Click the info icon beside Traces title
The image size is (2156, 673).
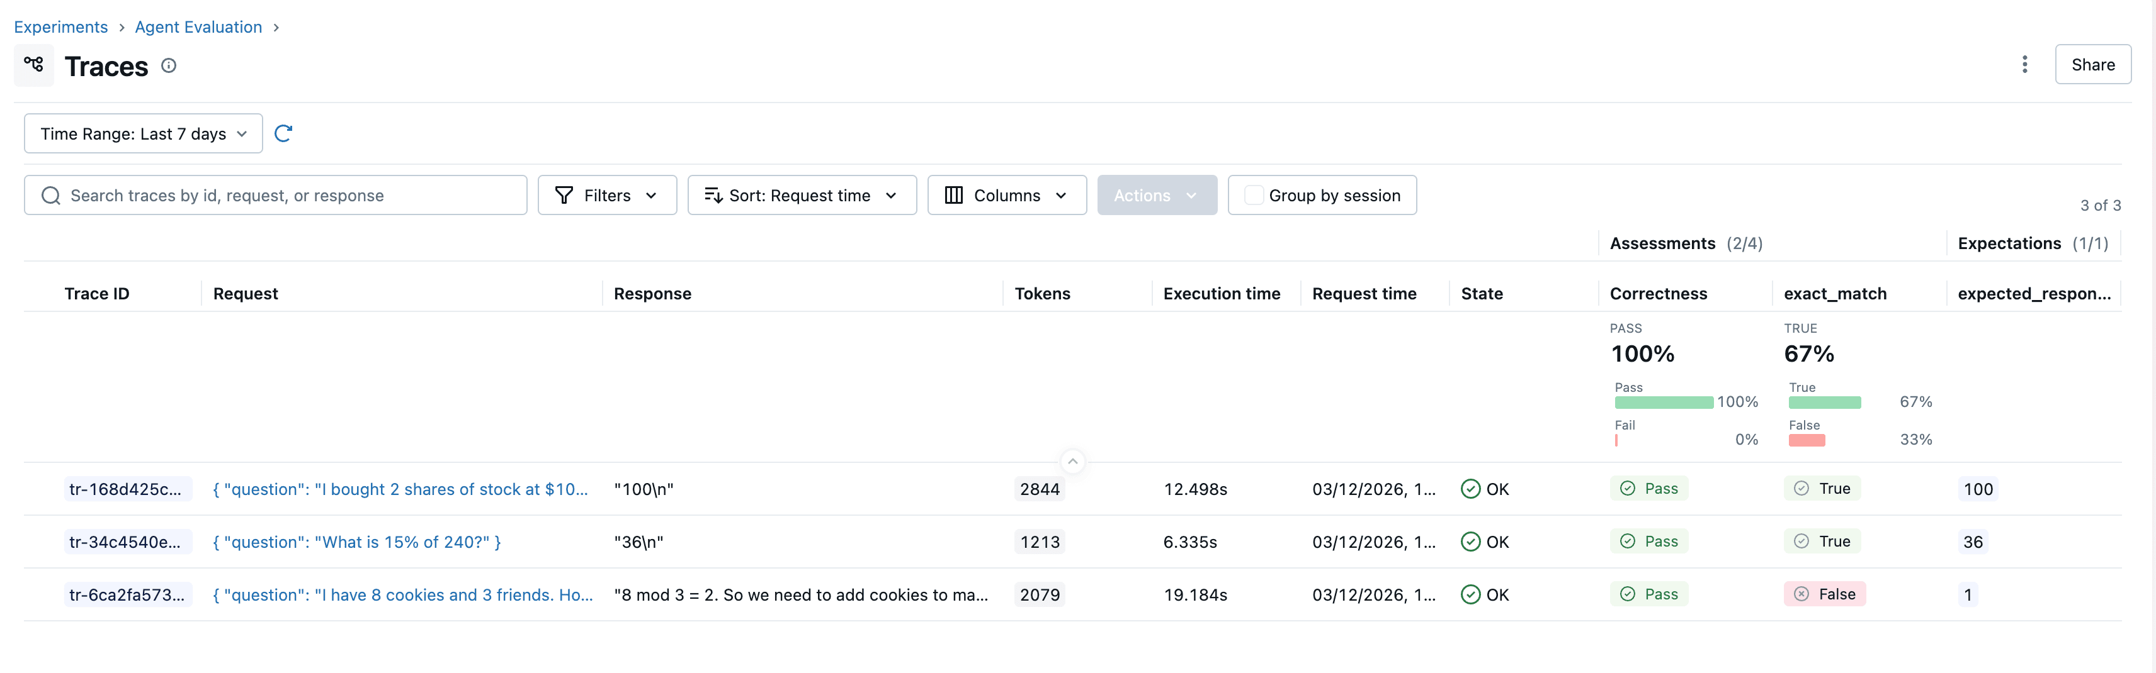point(169,65)
